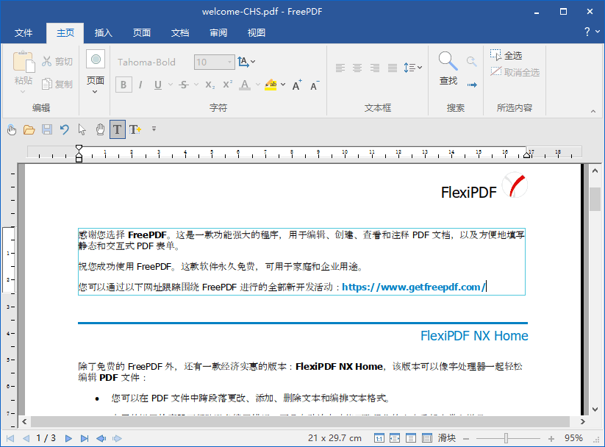The width and height of the screenshot is (605, 447).
Task: Open font color dropdown arrow
Action: [x=258, y=85]
